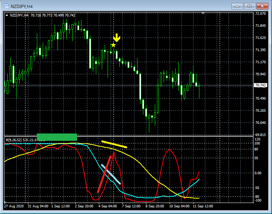Click the 31 Aug 04:00 time label
The height and width of the screenshot is (214, 272).
(x=38, y=206)
